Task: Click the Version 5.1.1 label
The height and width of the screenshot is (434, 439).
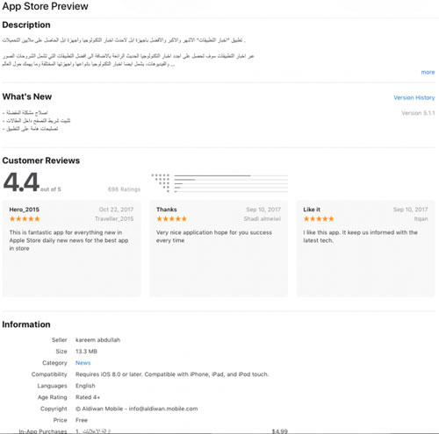Action: tap(418, 113)
